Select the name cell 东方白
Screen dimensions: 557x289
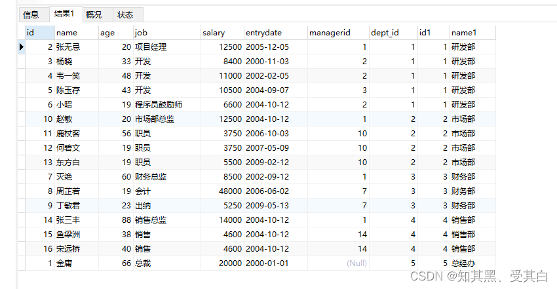click(x=77, y=163)
